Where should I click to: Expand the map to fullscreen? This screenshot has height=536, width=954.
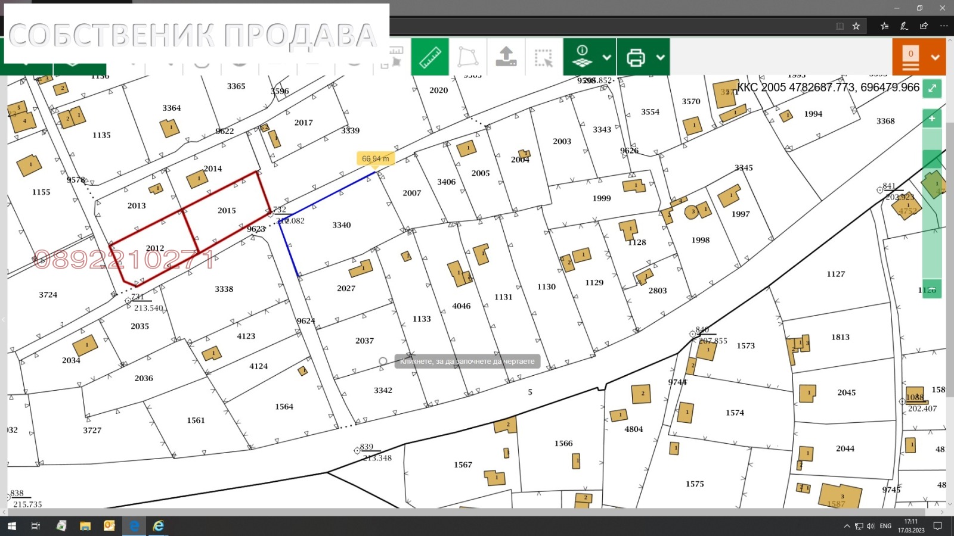tap(931, 88)
